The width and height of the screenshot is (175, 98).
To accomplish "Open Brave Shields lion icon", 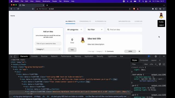I will click(x=134, y=9).
